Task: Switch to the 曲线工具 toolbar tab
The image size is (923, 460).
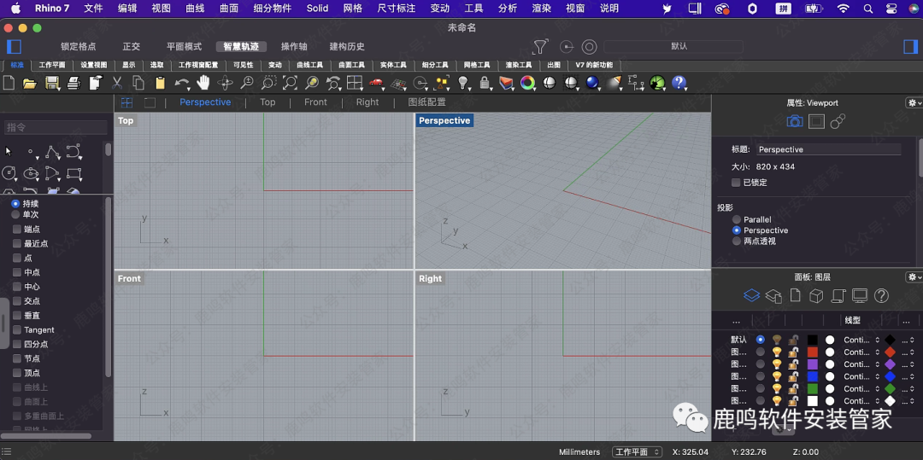Action: tap(309, 65)
